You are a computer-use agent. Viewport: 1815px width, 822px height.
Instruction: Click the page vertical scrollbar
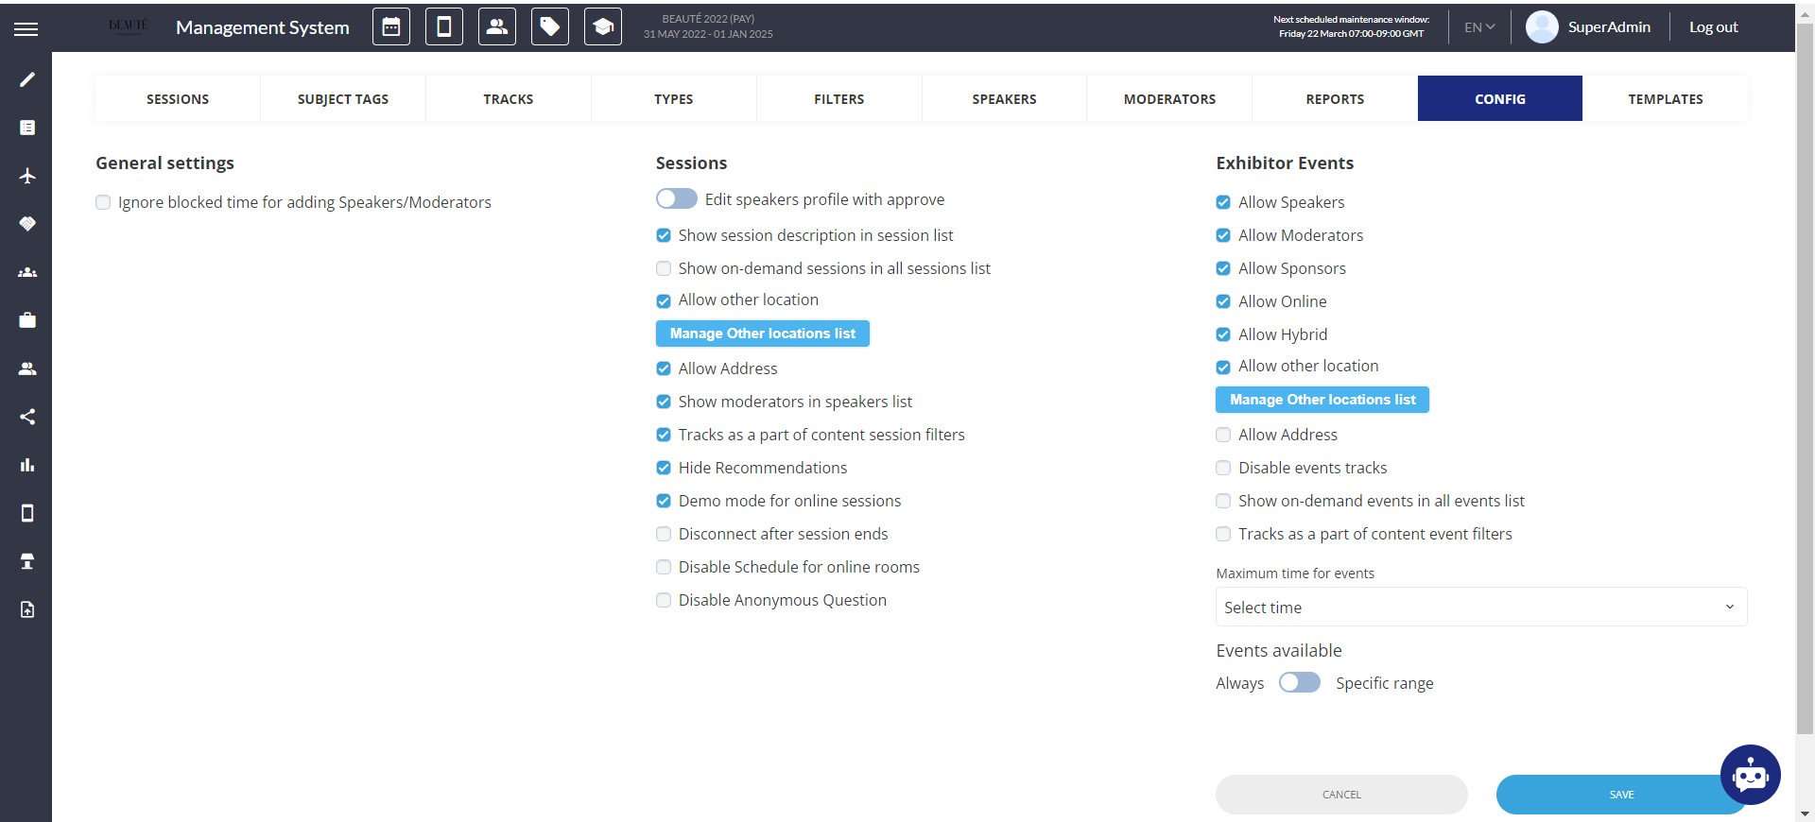pos(1805,378)
